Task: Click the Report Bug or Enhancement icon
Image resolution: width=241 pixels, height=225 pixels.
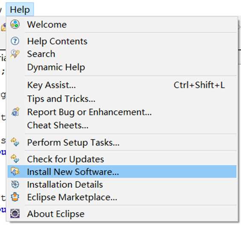Action: point(15,112)
